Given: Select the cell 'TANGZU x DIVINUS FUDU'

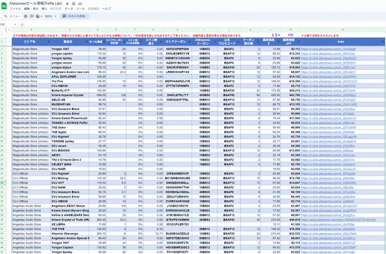Looking at the screenshot, I should tap(69, 123).
